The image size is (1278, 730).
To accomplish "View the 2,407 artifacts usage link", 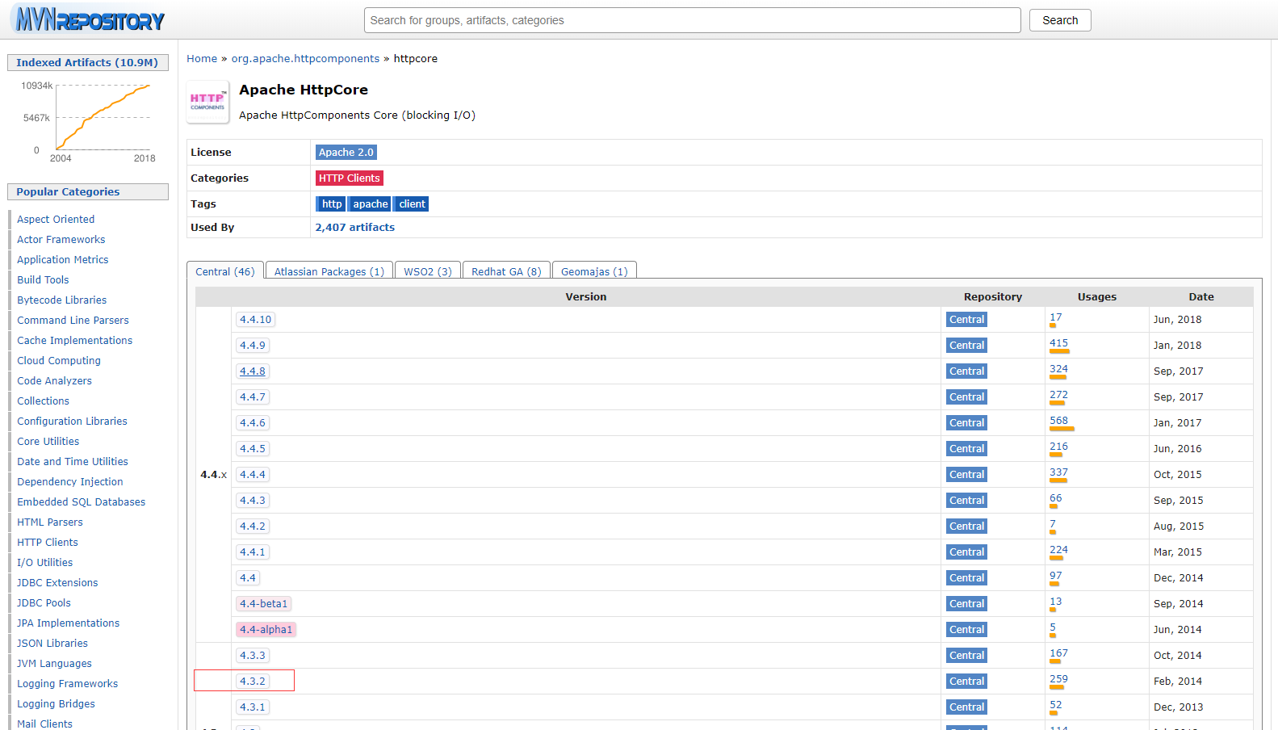I will [x=355, y=228].
